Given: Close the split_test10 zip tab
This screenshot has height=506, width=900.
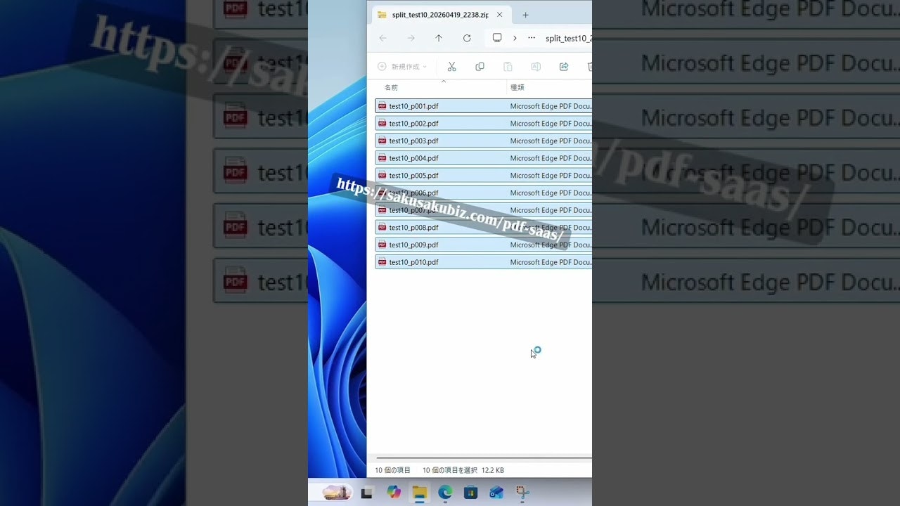Looking at the screenshot, I should pos(500,15).
